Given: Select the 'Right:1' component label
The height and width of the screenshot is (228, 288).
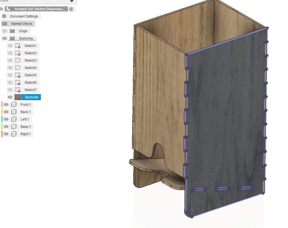Looking at the screenshot, I should [25, 134].
